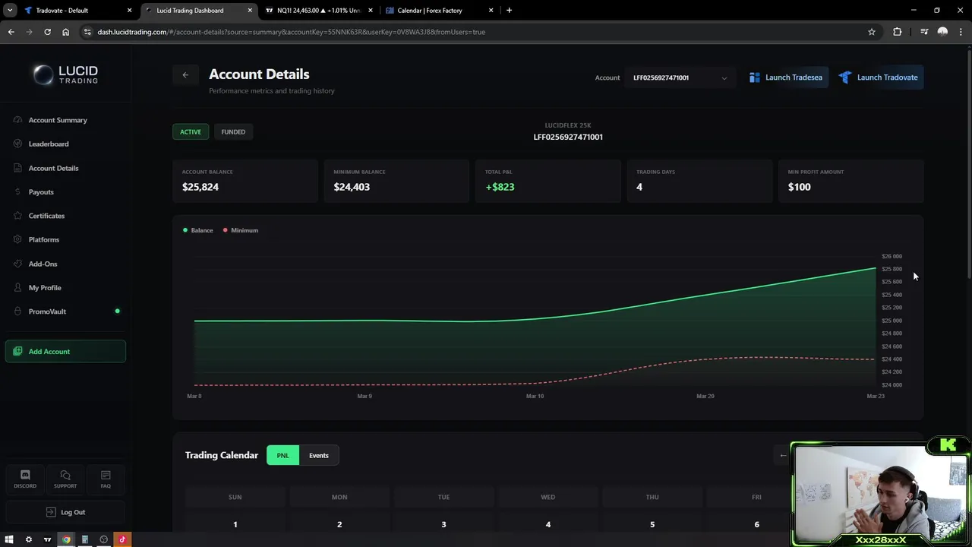
Task: Click the Total P&L +$823 card
Action: click(548, 181)
